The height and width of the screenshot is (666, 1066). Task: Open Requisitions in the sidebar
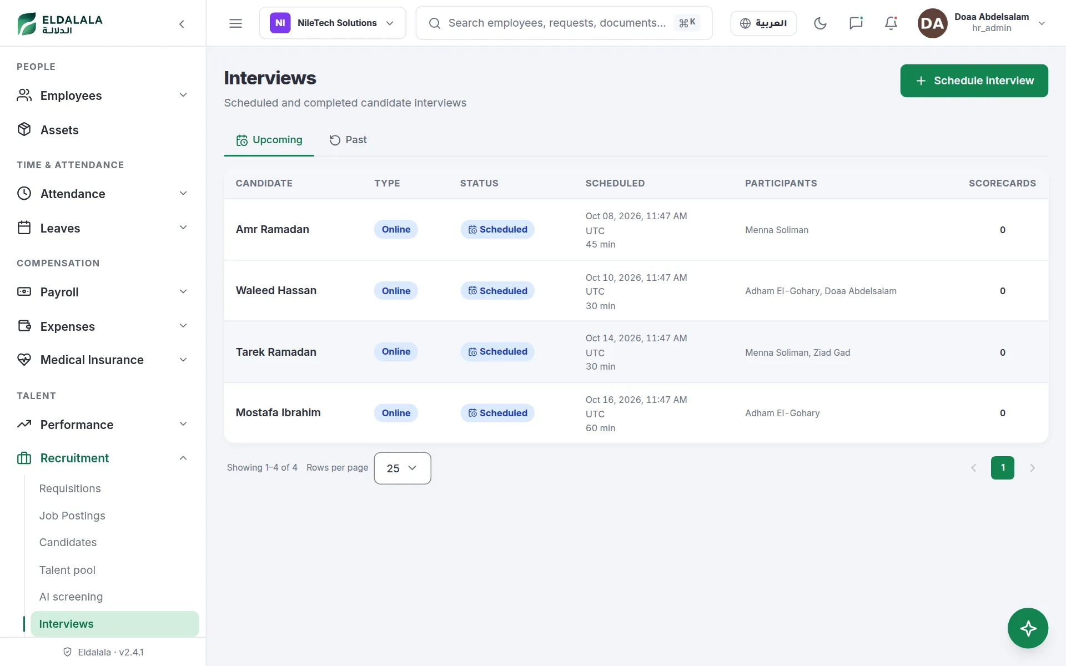coord(70,488)
